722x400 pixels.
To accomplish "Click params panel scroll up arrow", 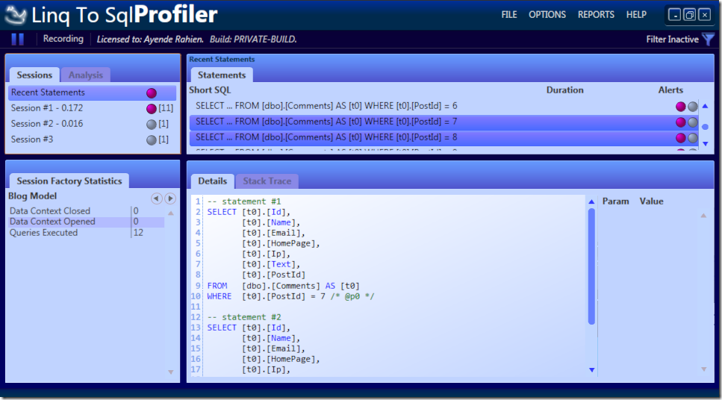I will click(x=703, y=216).
